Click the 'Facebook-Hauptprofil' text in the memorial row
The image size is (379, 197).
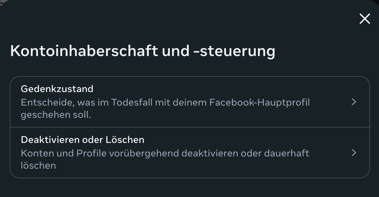259,102
